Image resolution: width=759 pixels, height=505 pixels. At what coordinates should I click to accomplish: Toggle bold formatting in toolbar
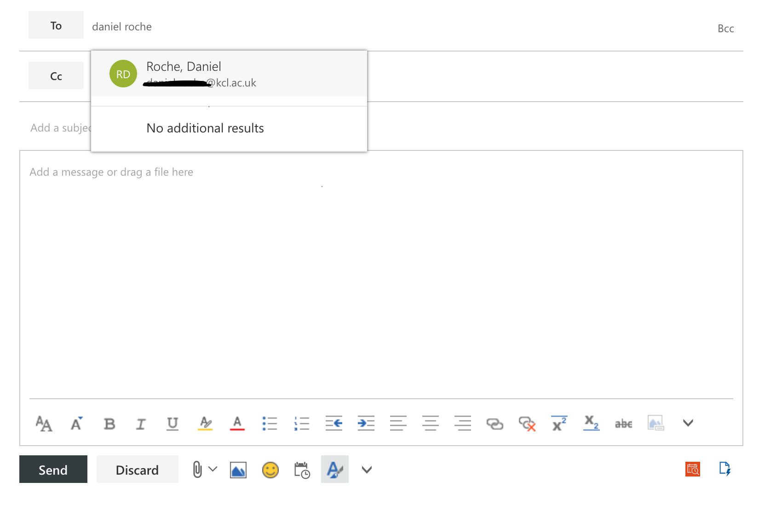[109, 424]
